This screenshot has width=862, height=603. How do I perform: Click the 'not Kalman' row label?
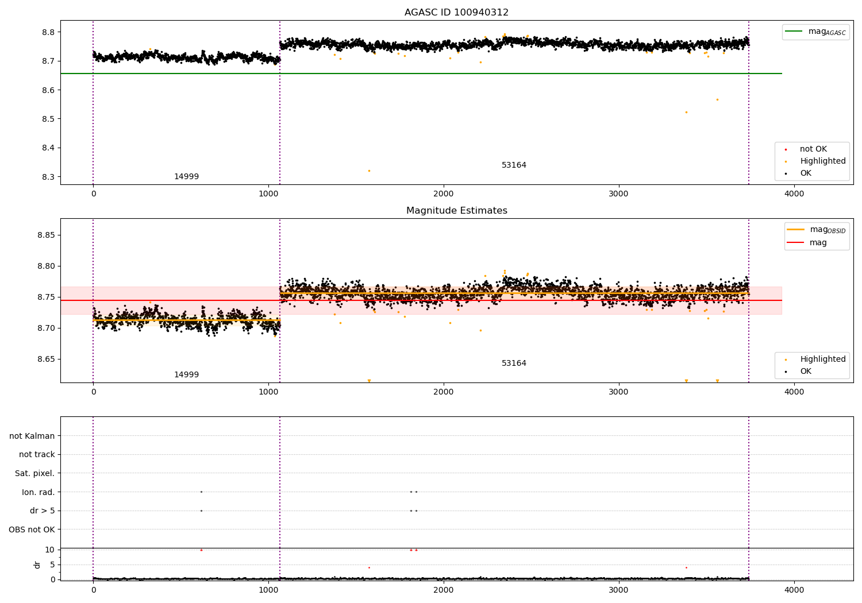(32, 436)
